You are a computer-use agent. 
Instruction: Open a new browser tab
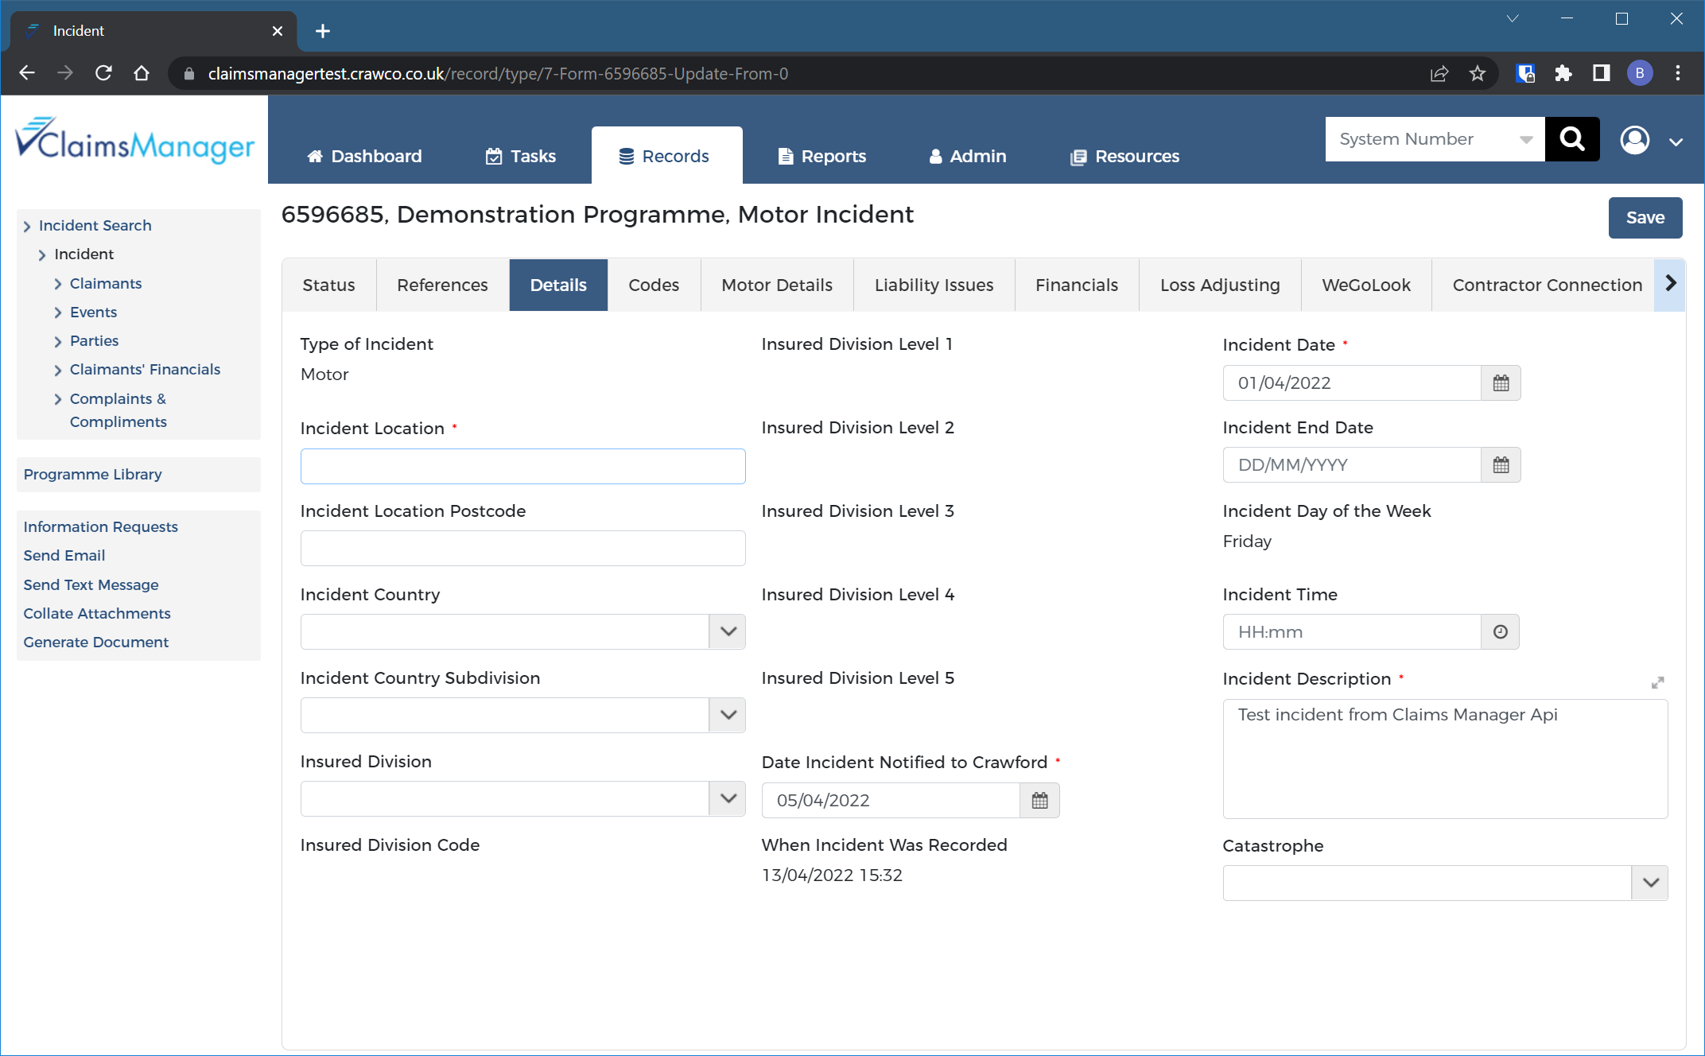pos(322,31)
